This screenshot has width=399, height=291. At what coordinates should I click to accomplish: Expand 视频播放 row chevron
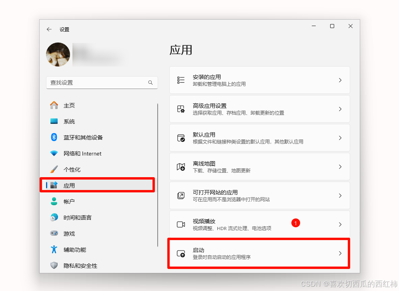340,224
